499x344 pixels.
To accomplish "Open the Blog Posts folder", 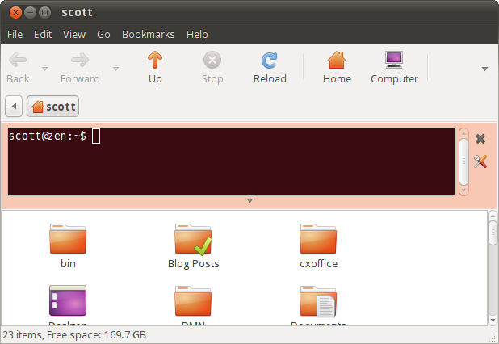I will (x=193, y=240).
